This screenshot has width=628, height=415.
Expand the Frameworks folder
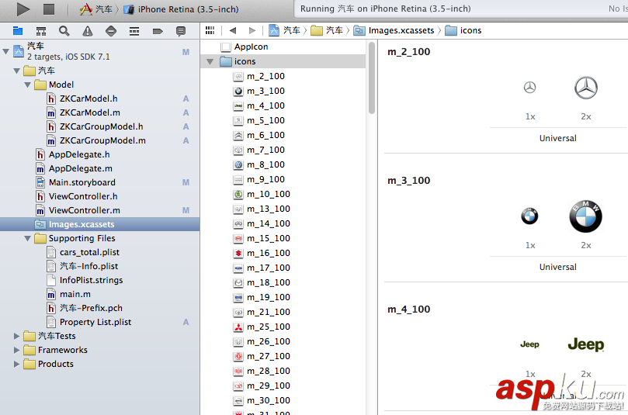(x=16, y=350)
